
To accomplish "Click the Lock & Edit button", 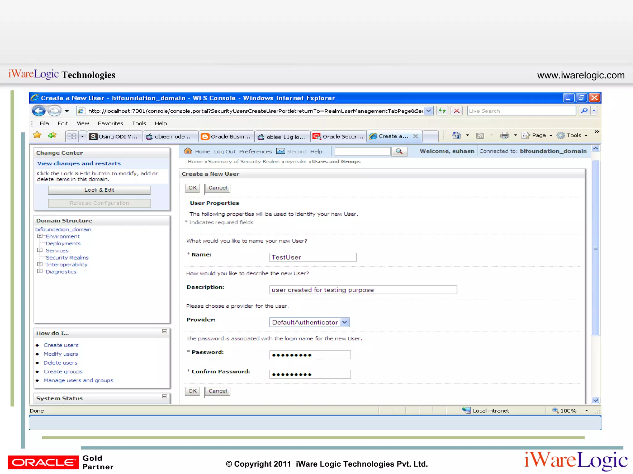I will 99,190.
